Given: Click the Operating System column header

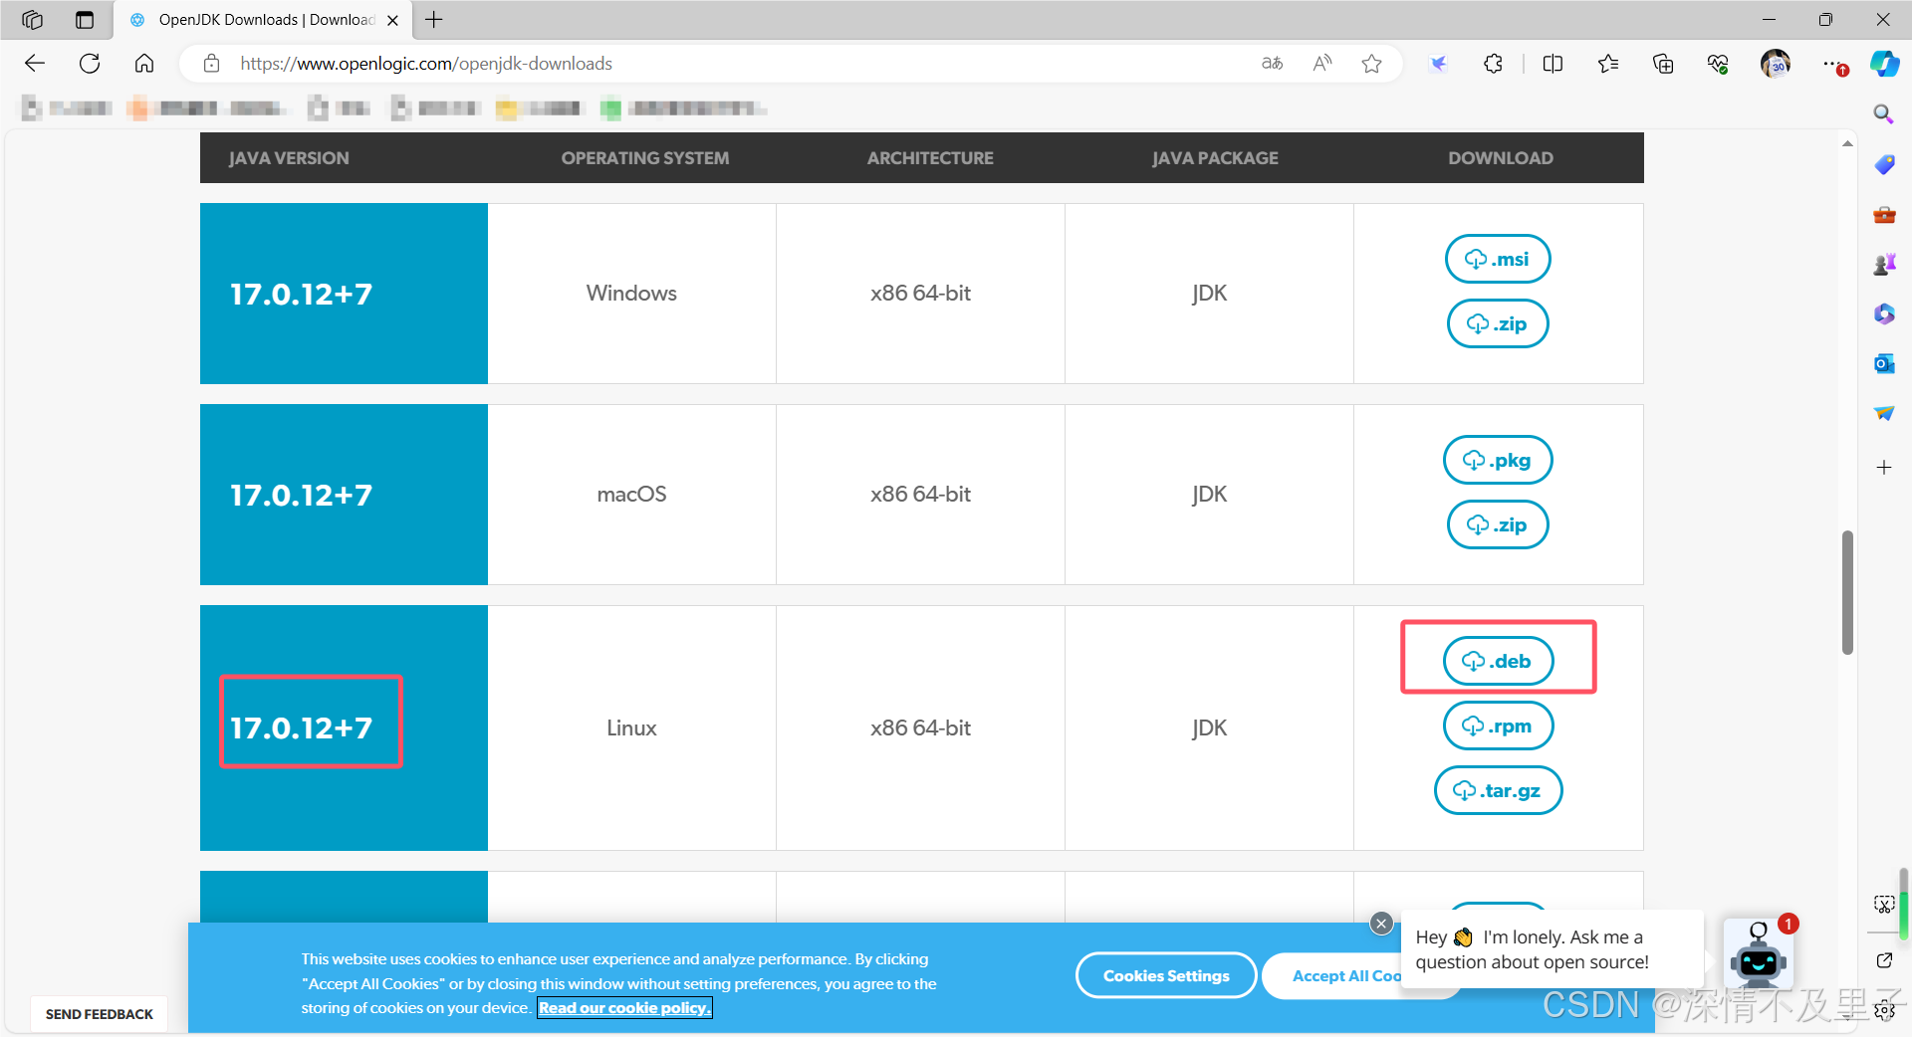Looking at the screenshot, I should [x=644, y=158].
